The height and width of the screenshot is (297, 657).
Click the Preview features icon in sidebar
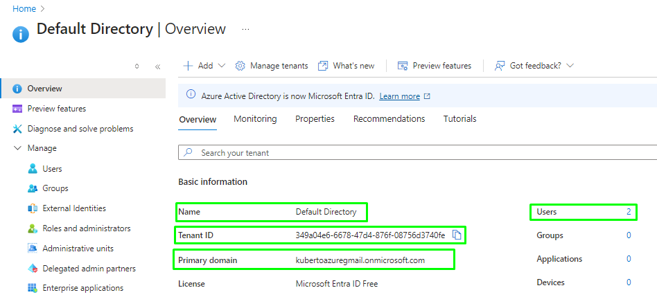[x=17, y=109]
